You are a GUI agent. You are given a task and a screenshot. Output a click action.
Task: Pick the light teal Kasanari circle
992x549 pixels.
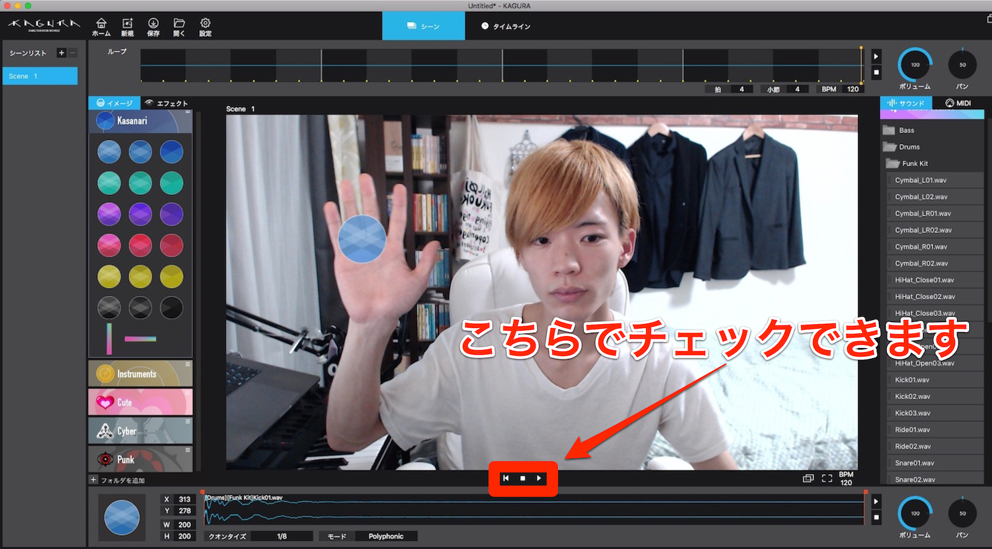point(109,183)
